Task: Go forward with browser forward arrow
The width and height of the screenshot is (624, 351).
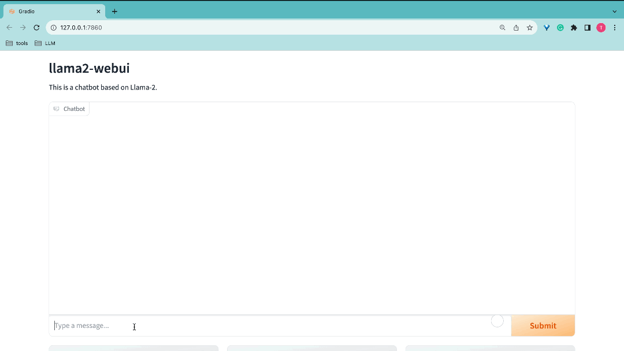Action: point(23,28)
